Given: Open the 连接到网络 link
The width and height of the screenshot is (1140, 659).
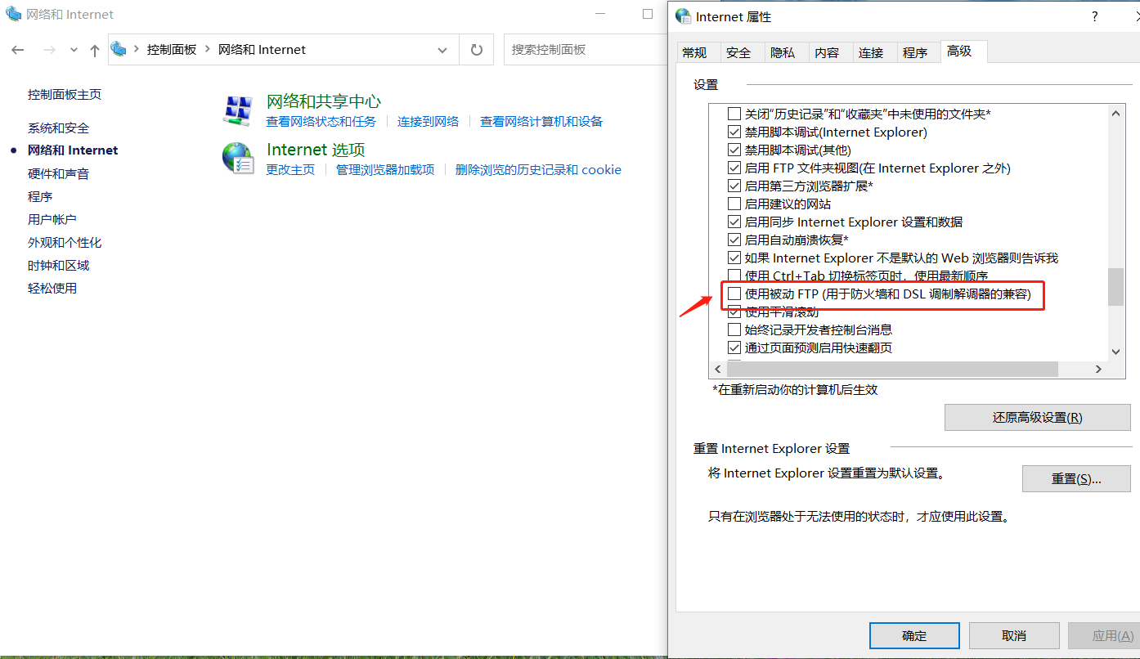Looking at the screenshot, I should coord(429,122).
